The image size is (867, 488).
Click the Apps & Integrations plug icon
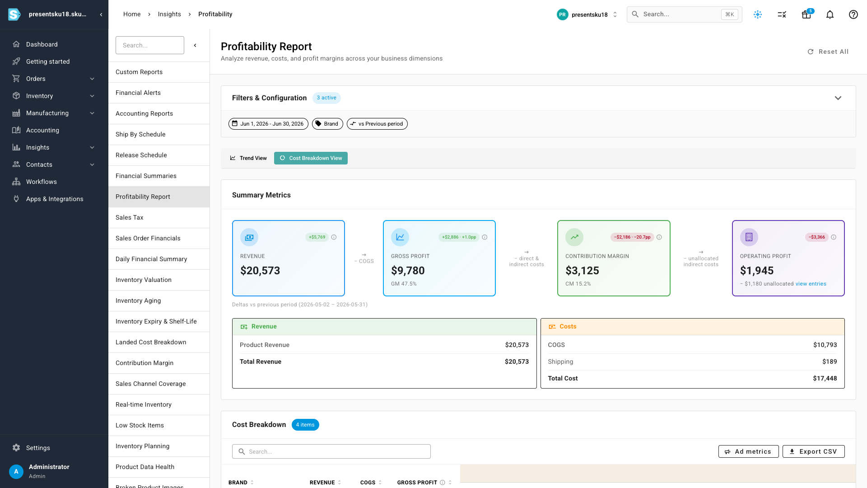[16, 199]
